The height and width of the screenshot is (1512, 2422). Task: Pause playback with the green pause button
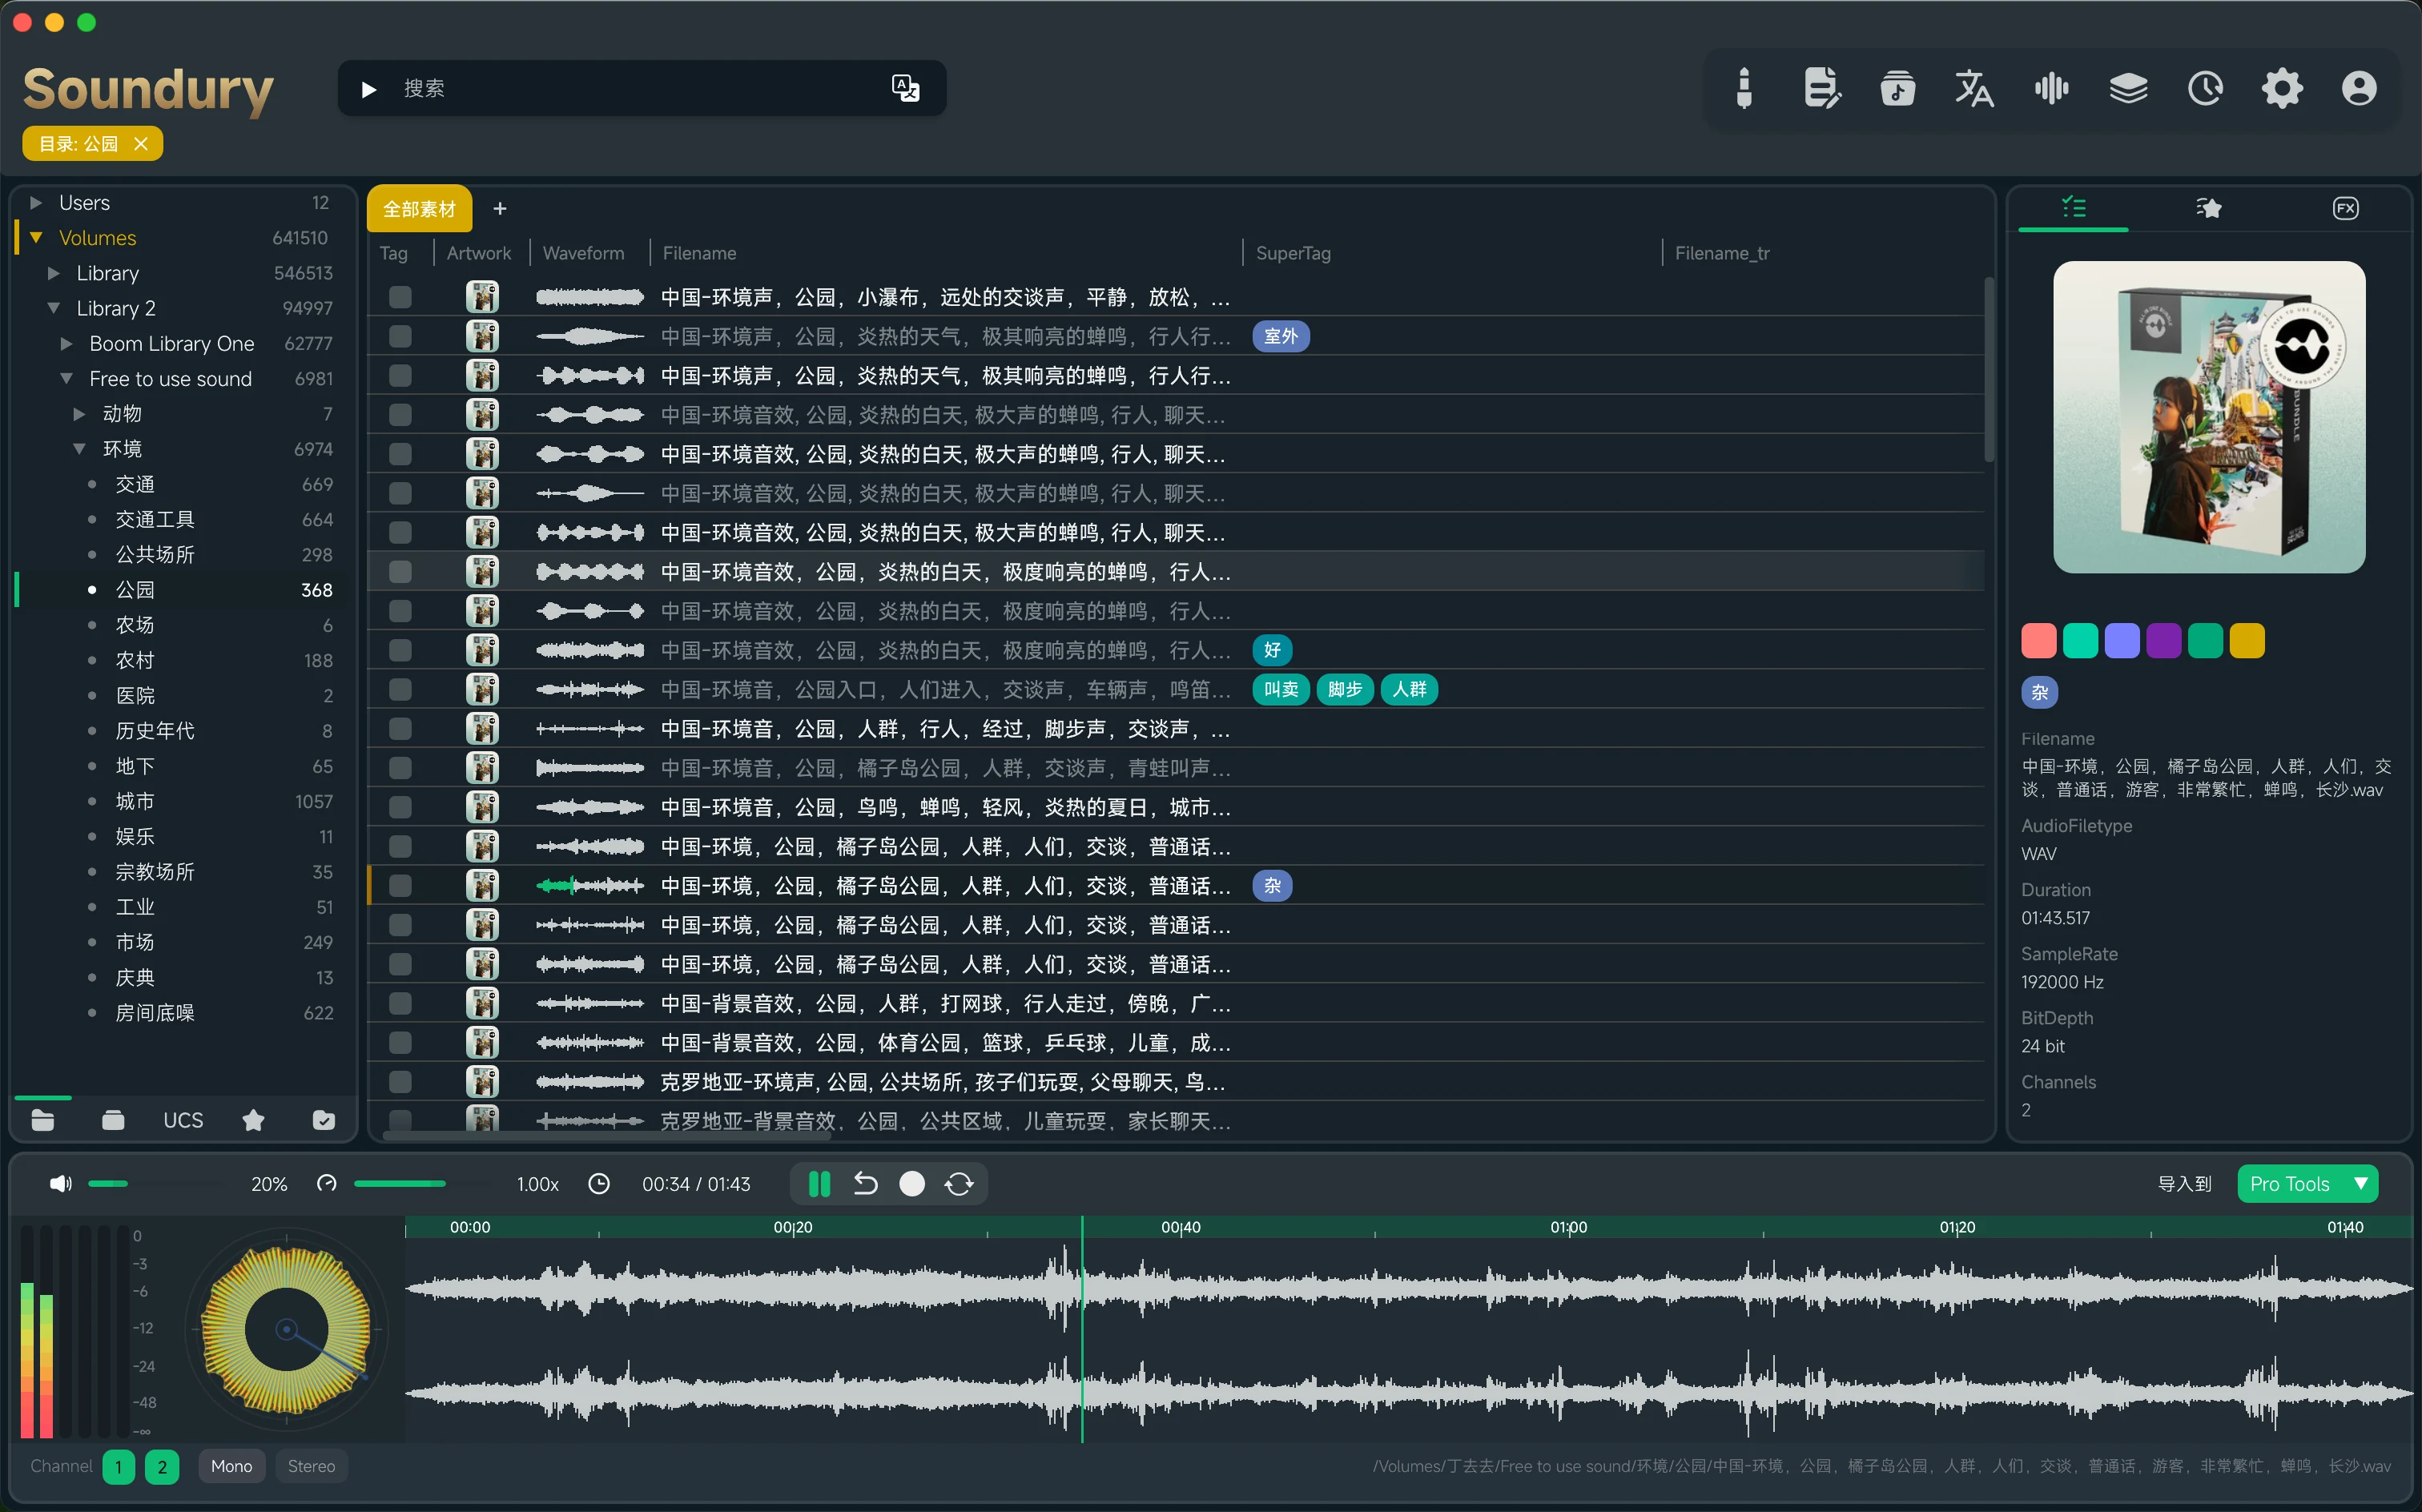(819, 1184)
